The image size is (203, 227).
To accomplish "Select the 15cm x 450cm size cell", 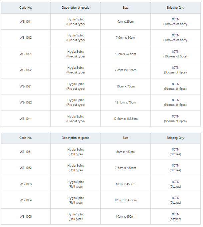I will (x=125, y=217).
